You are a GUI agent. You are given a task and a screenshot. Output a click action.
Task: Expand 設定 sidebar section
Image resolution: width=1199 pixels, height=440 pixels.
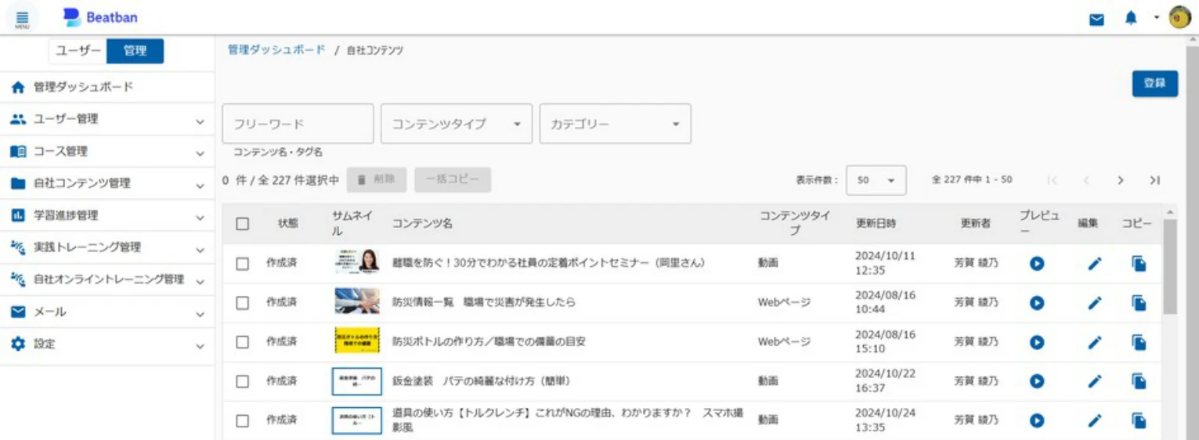point(107,344)
